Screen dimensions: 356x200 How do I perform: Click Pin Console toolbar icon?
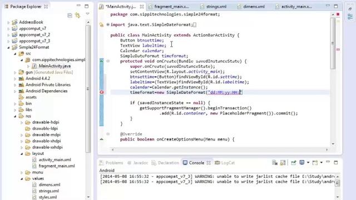tap(293, 163)
